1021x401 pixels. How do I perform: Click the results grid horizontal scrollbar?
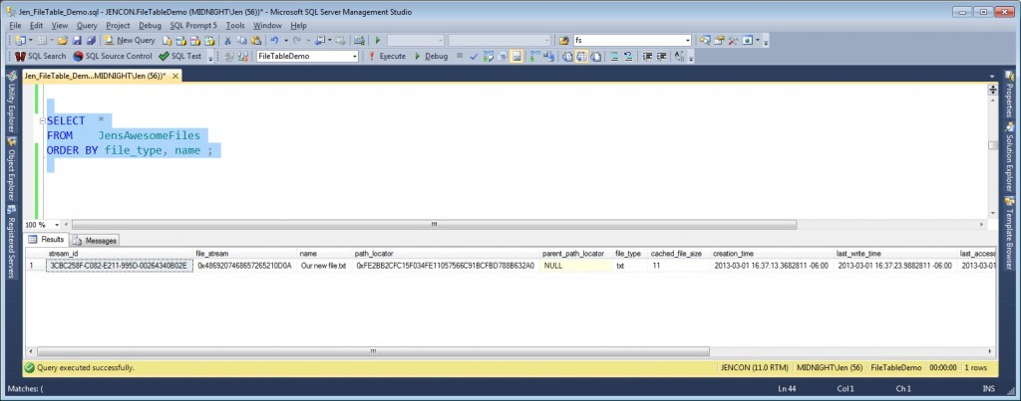[x=373, y=351]
